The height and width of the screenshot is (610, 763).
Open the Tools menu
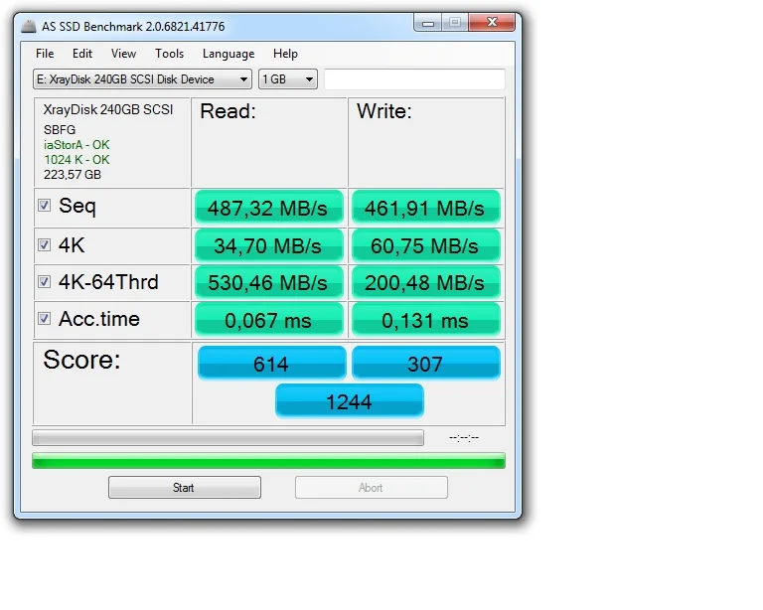point(169,54)
